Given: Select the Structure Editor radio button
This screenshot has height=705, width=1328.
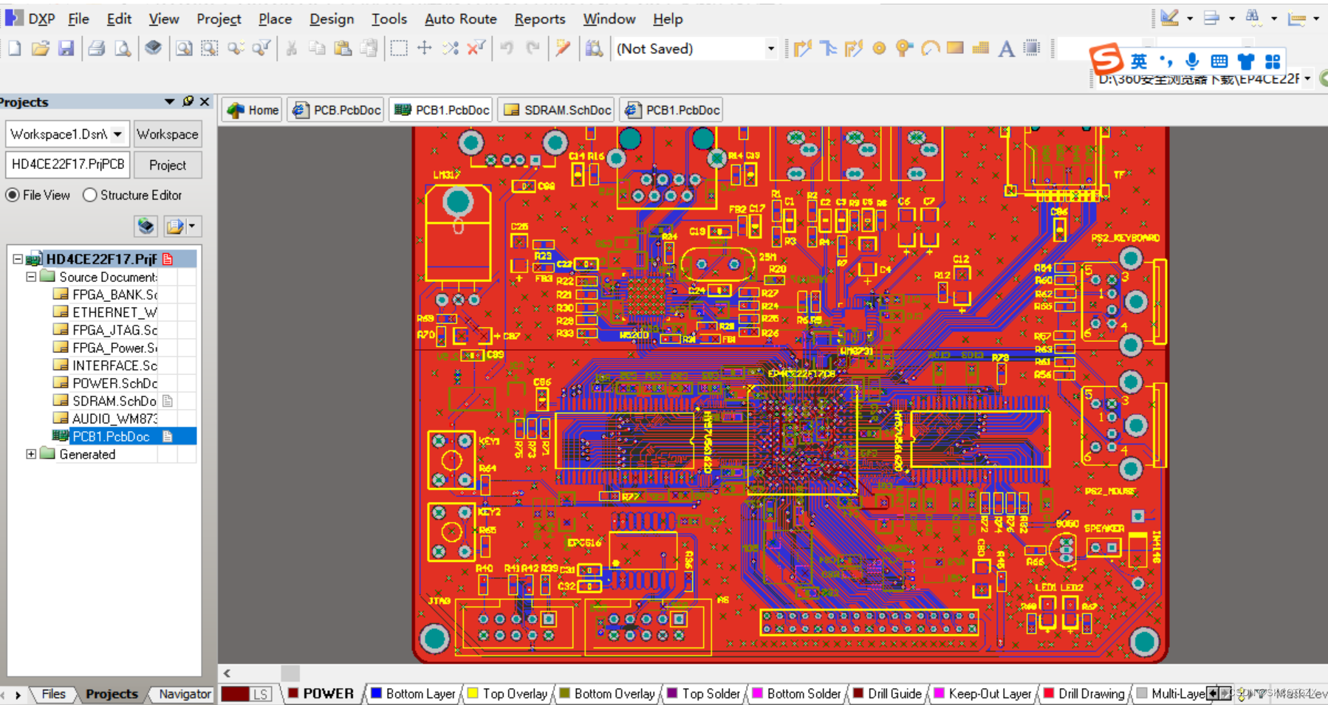Looking at the screenshot, I should pyautogui.click(x=89, y=195).
